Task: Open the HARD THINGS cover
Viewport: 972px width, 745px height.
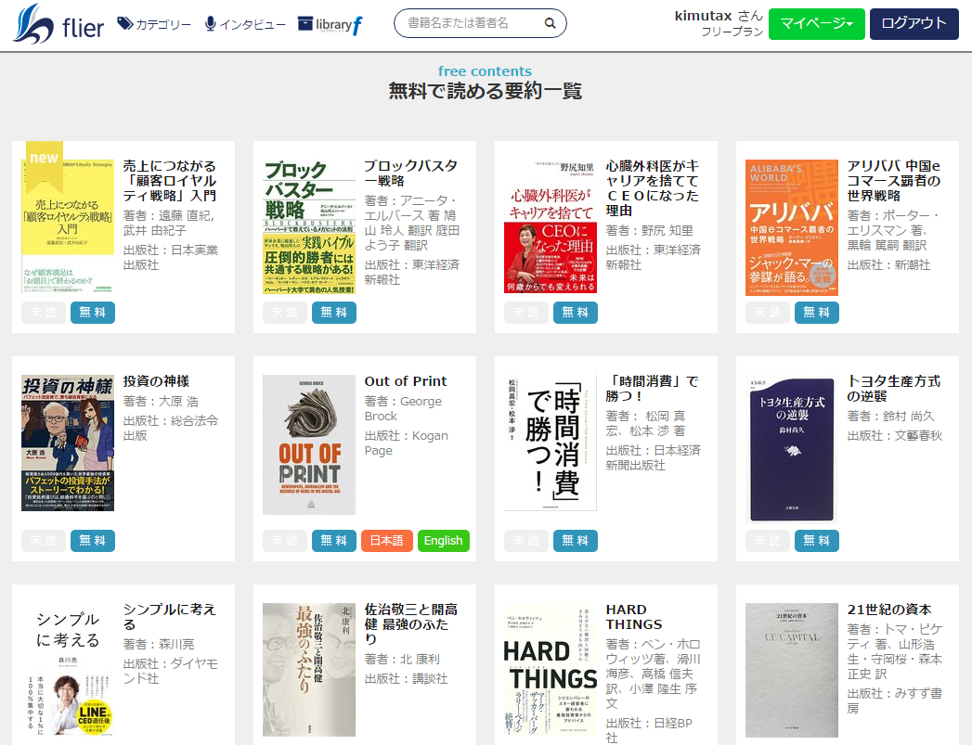Action: pos(551,670)
